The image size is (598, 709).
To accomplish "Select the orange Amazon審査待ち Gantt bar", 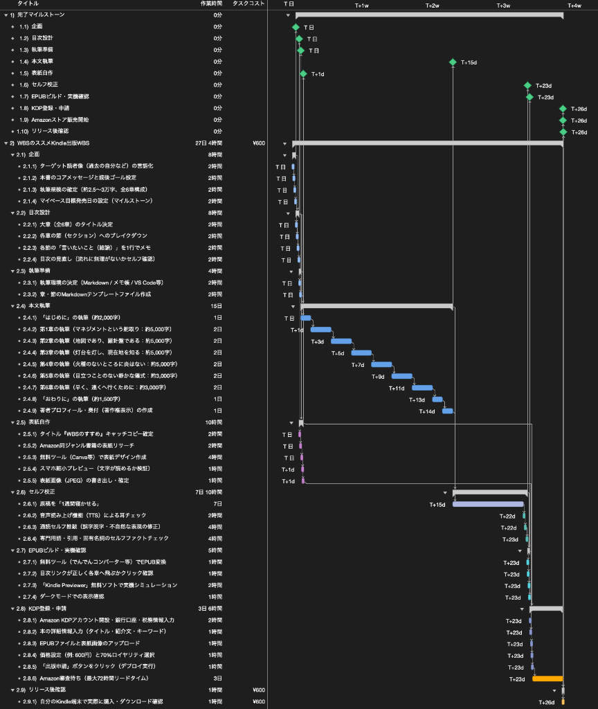I will coord(547,679).
